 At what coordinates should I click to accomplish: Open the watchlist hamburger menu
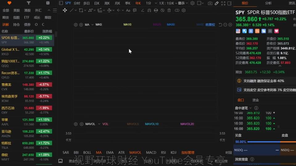click(55, 10)
